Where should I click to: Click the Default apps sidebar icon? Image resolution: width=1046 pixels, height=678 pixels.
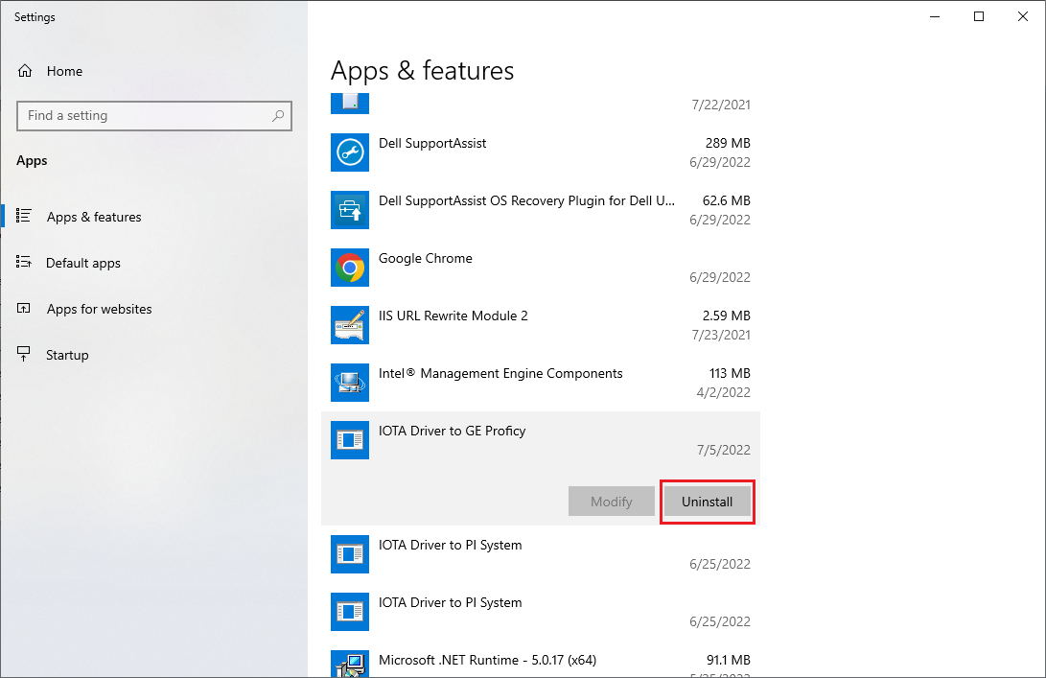pyautogui.click(x=24, y=262)
